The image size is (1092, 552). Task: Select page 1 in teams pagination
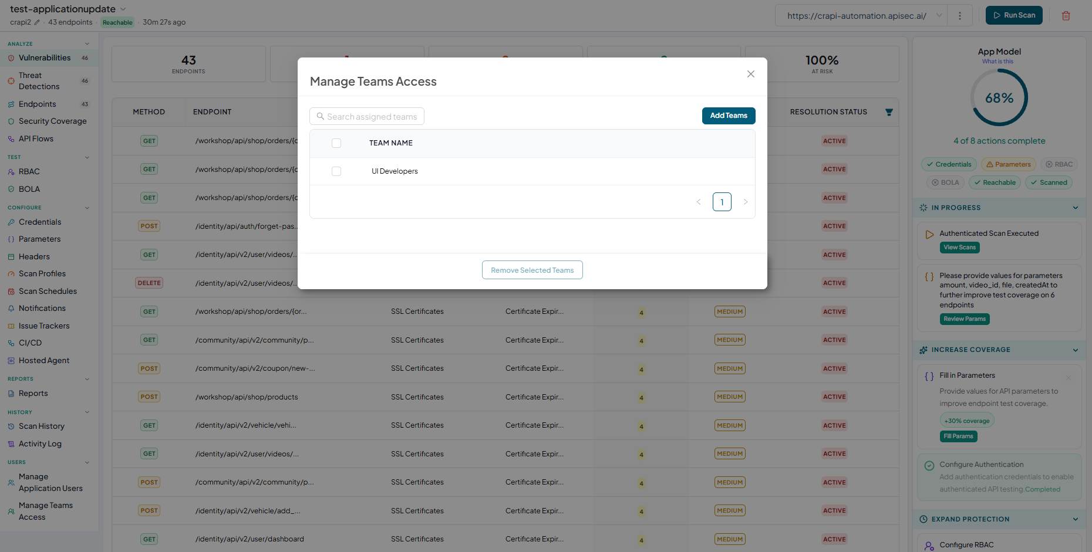pyautogui.click(x=722, y=202)
